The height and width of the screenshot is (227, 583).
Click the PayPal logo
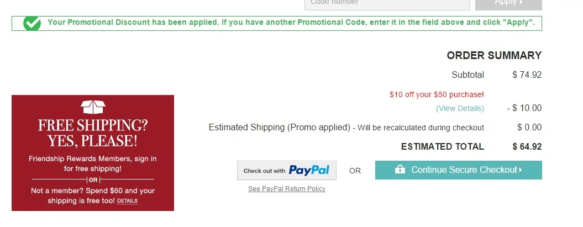tap(309, 171)
